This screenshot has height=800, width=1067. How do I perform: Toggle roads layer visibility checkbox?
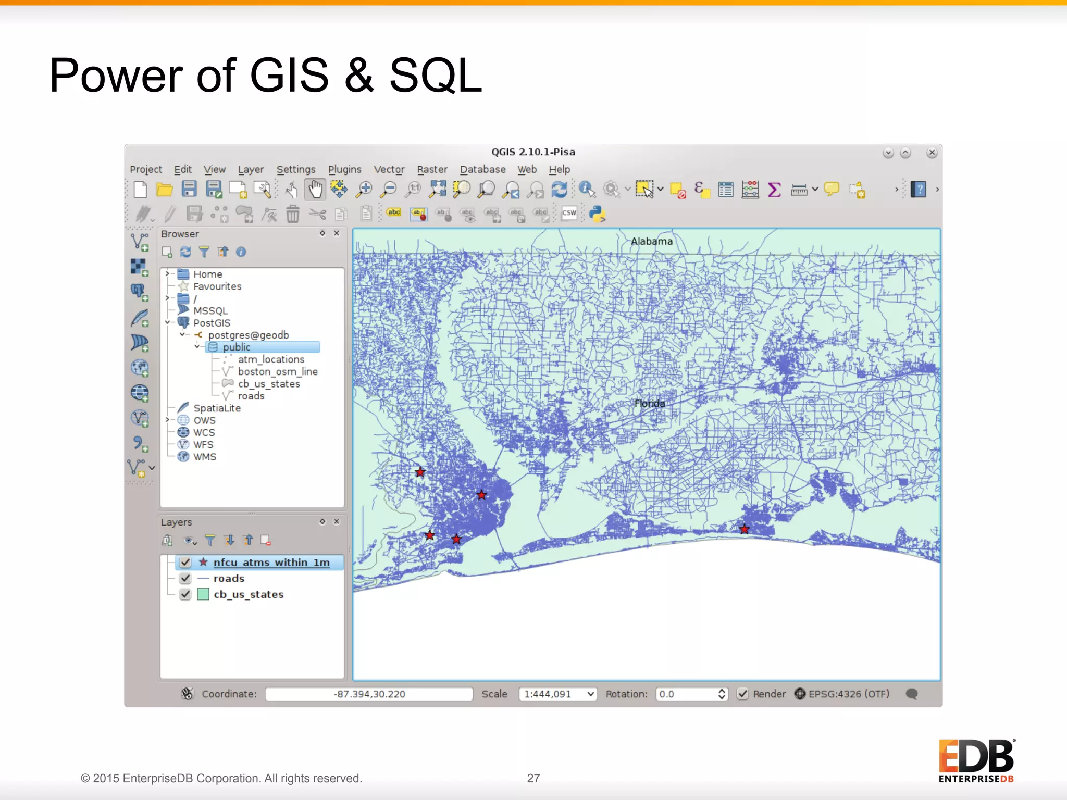[185, 579]
